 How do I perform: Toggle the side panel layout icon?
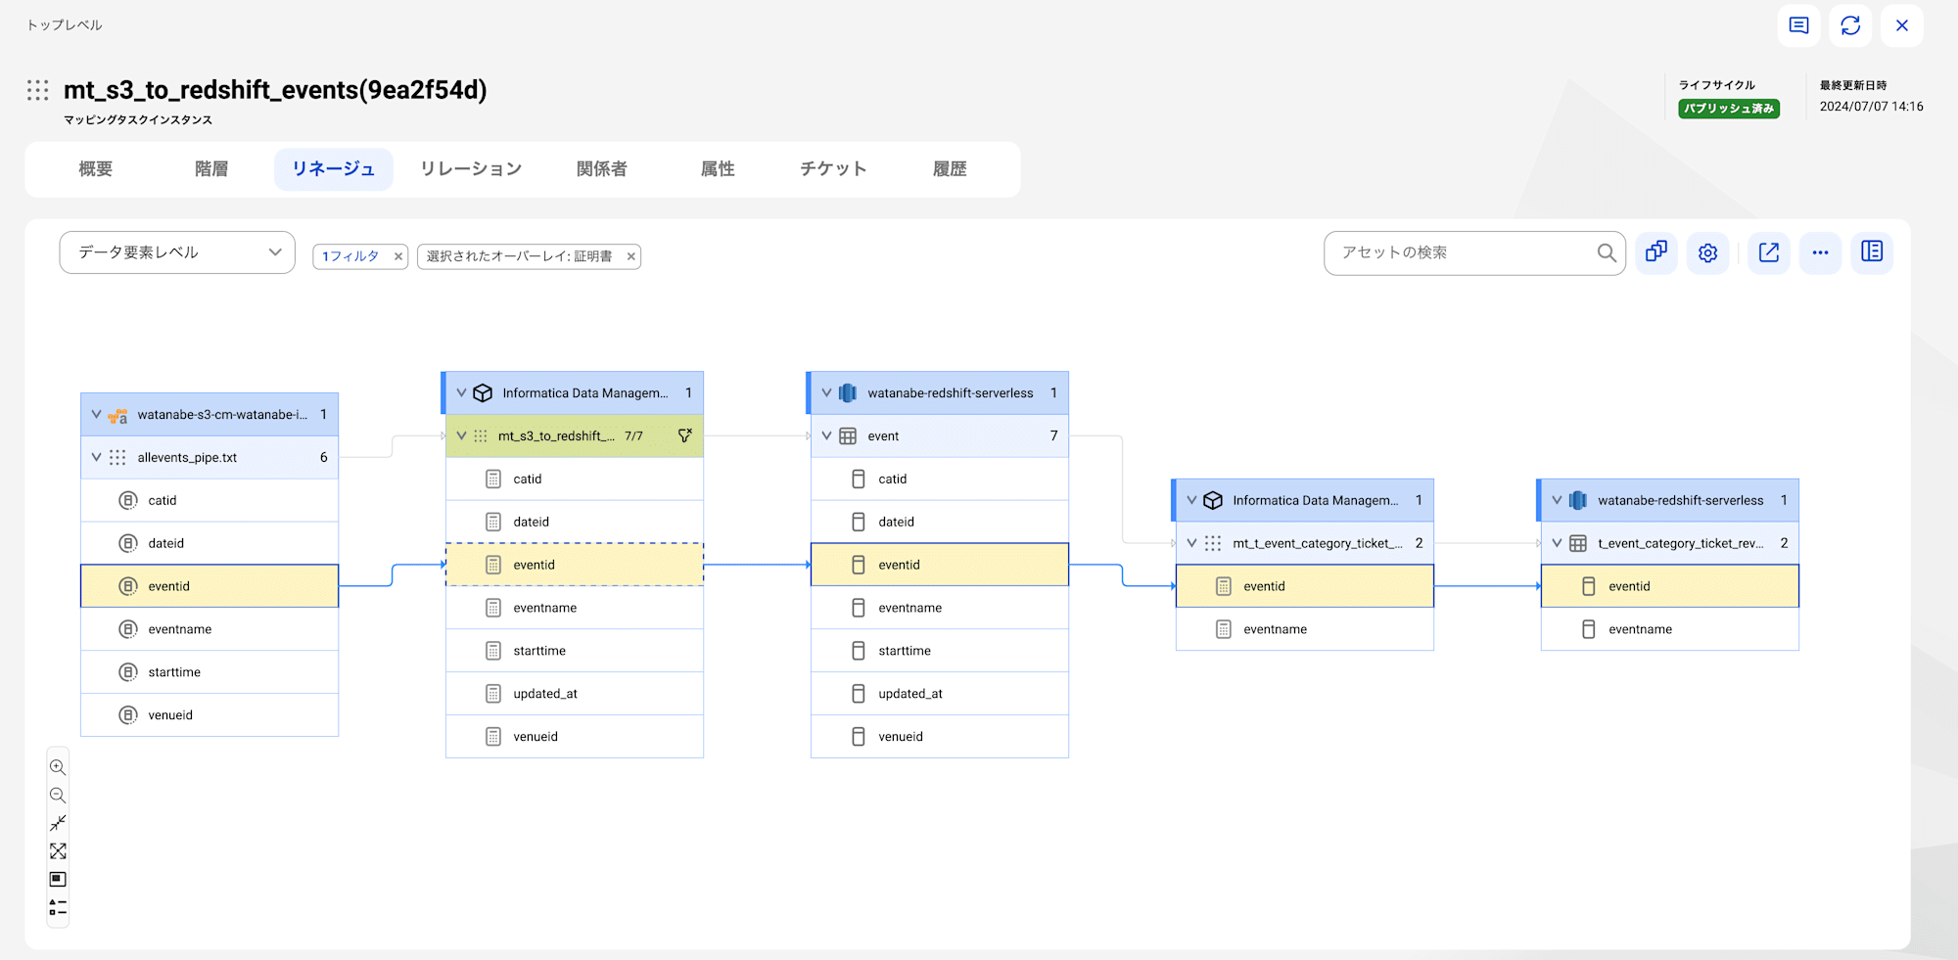tap(1872, 252)
